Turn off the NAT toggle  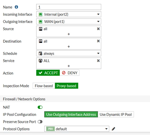pyautogui.click(x=40, y=107)
